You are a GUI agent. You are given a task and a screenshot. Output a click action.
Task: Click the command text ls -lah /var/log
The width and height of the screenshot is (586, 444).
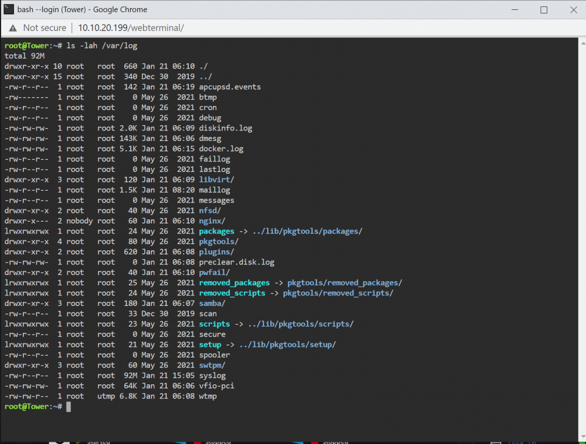(x=101, y=46)
